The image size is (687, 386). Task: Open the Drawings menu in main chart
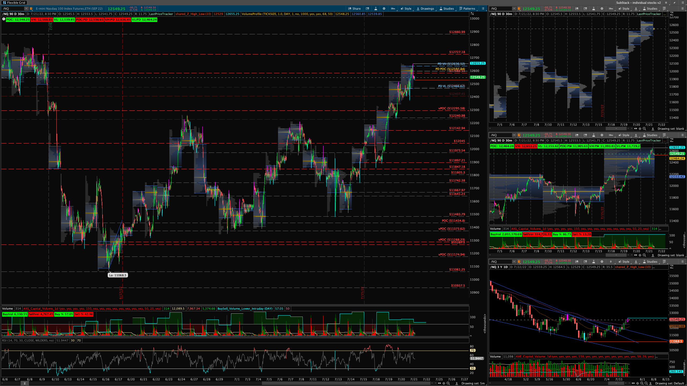(x=425, y=9)
